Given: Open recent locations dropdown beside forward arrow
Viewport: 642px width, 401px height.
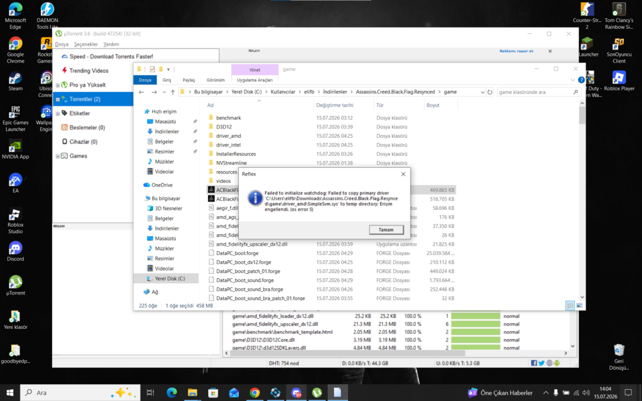Looking at the screenshot, I should click(164, 92).
